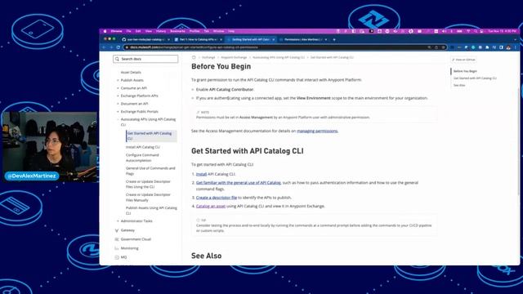The width and height of the screenshot is (523, 294).
Task: Open Install API Catalog CLI sidebar page
Action: (x=143, y=147)
